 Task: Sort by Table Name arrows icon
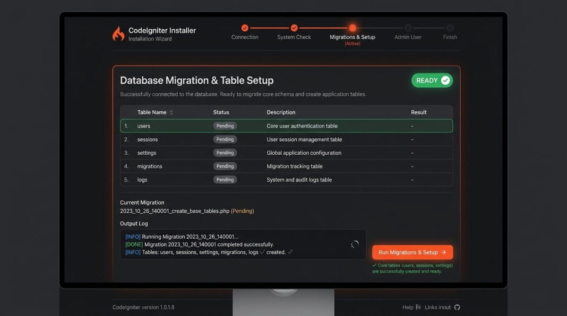click(171, 112)
